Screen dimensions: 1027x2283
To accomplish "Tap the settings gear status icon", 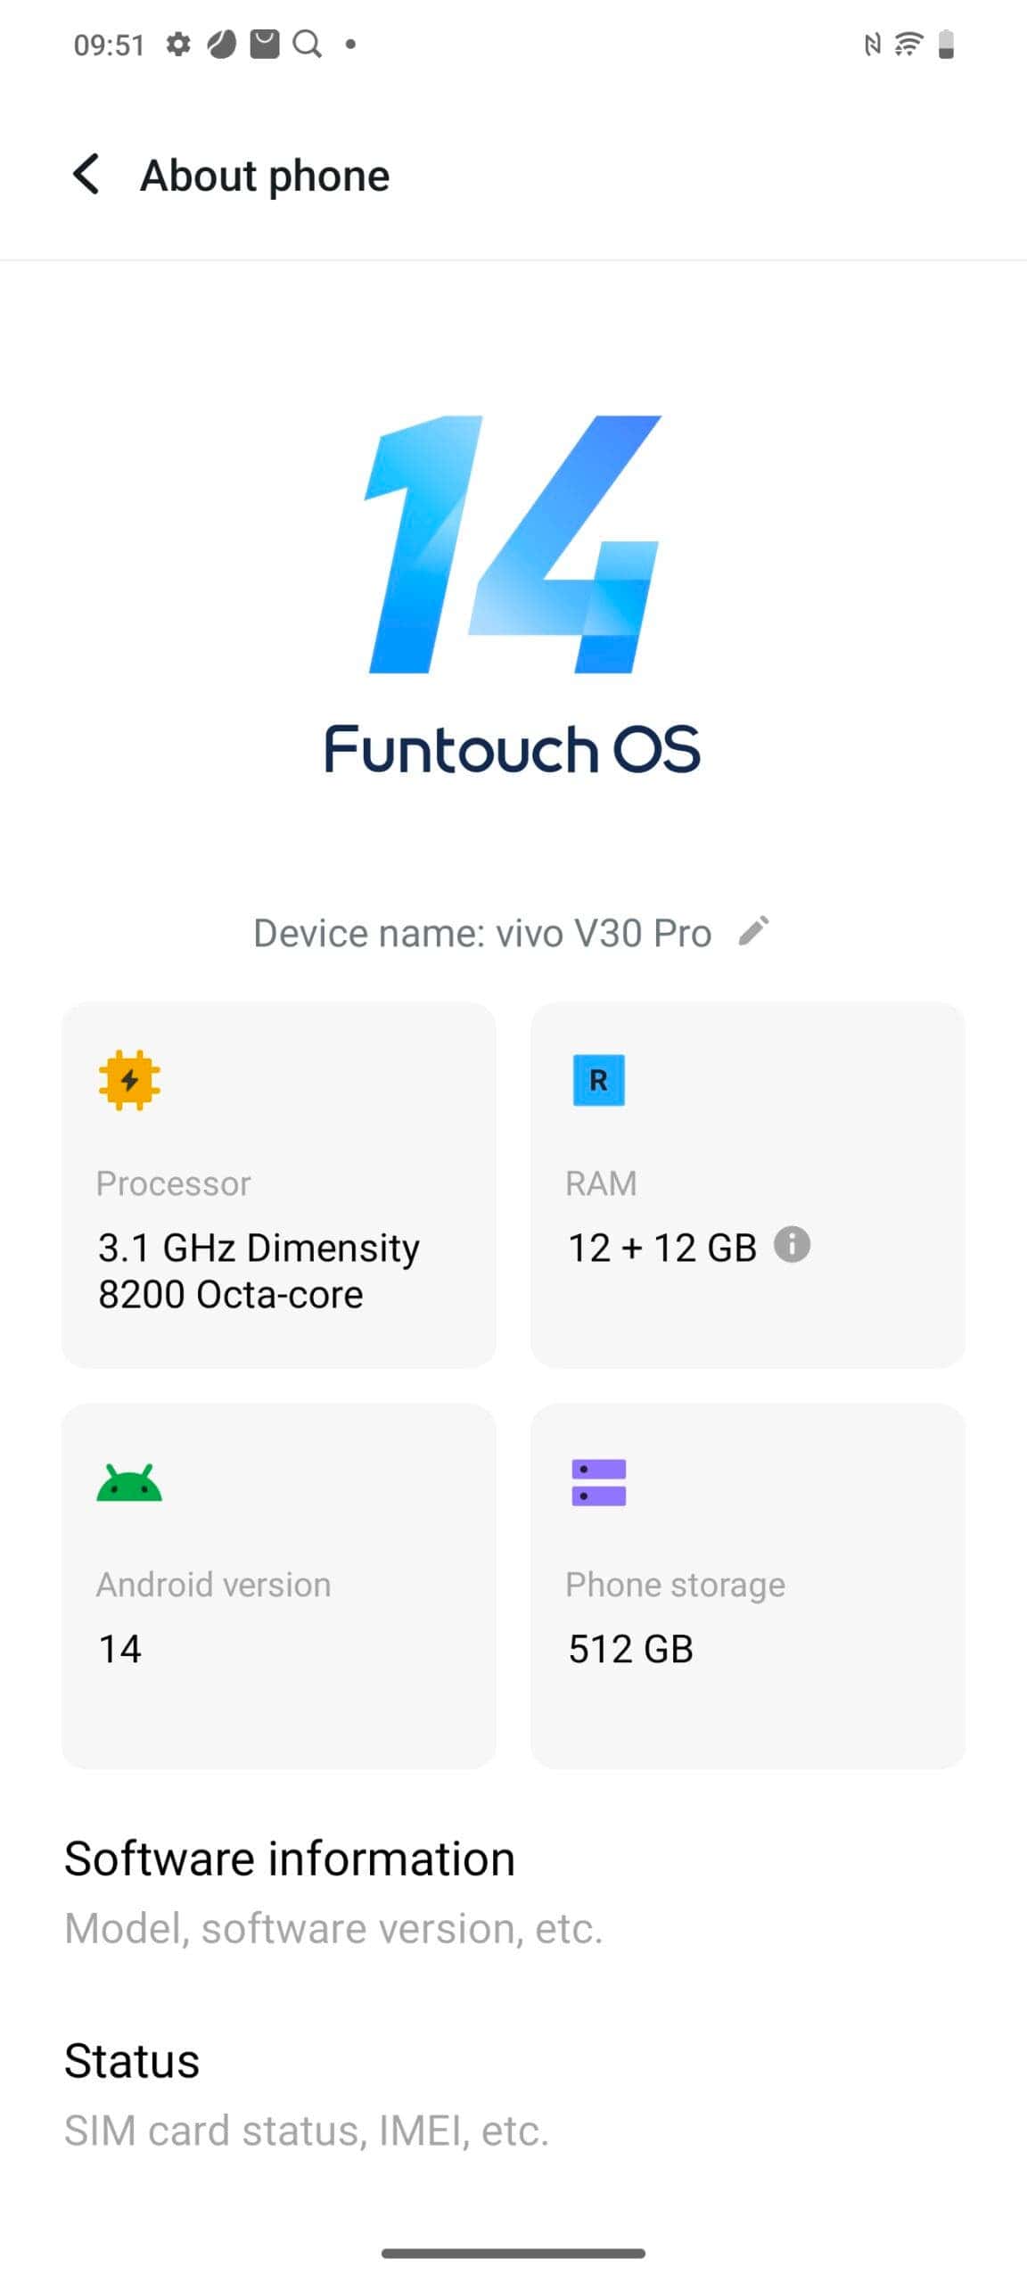I will pyautogui.click(x=178, y=44).
